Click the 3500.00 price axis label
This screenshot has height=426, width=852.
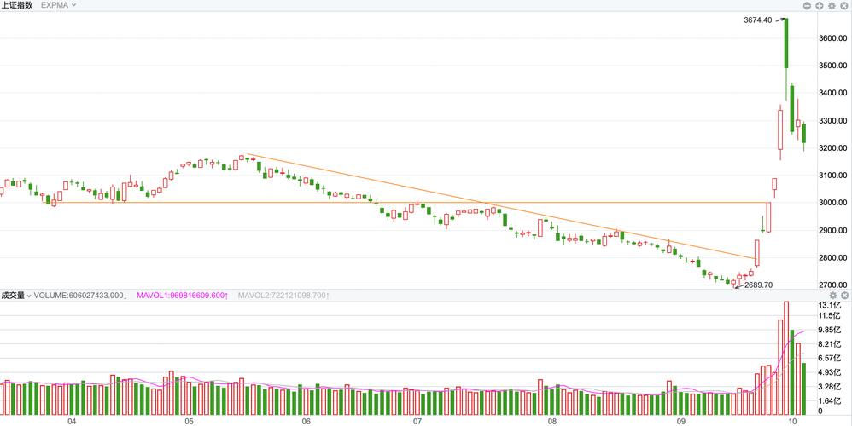coord(832,66)
